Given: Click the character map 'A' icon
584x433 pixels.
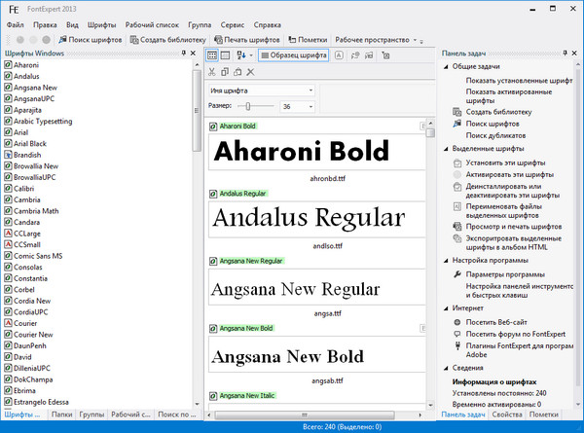Looking at the screenshot, I should click(338, 55).
